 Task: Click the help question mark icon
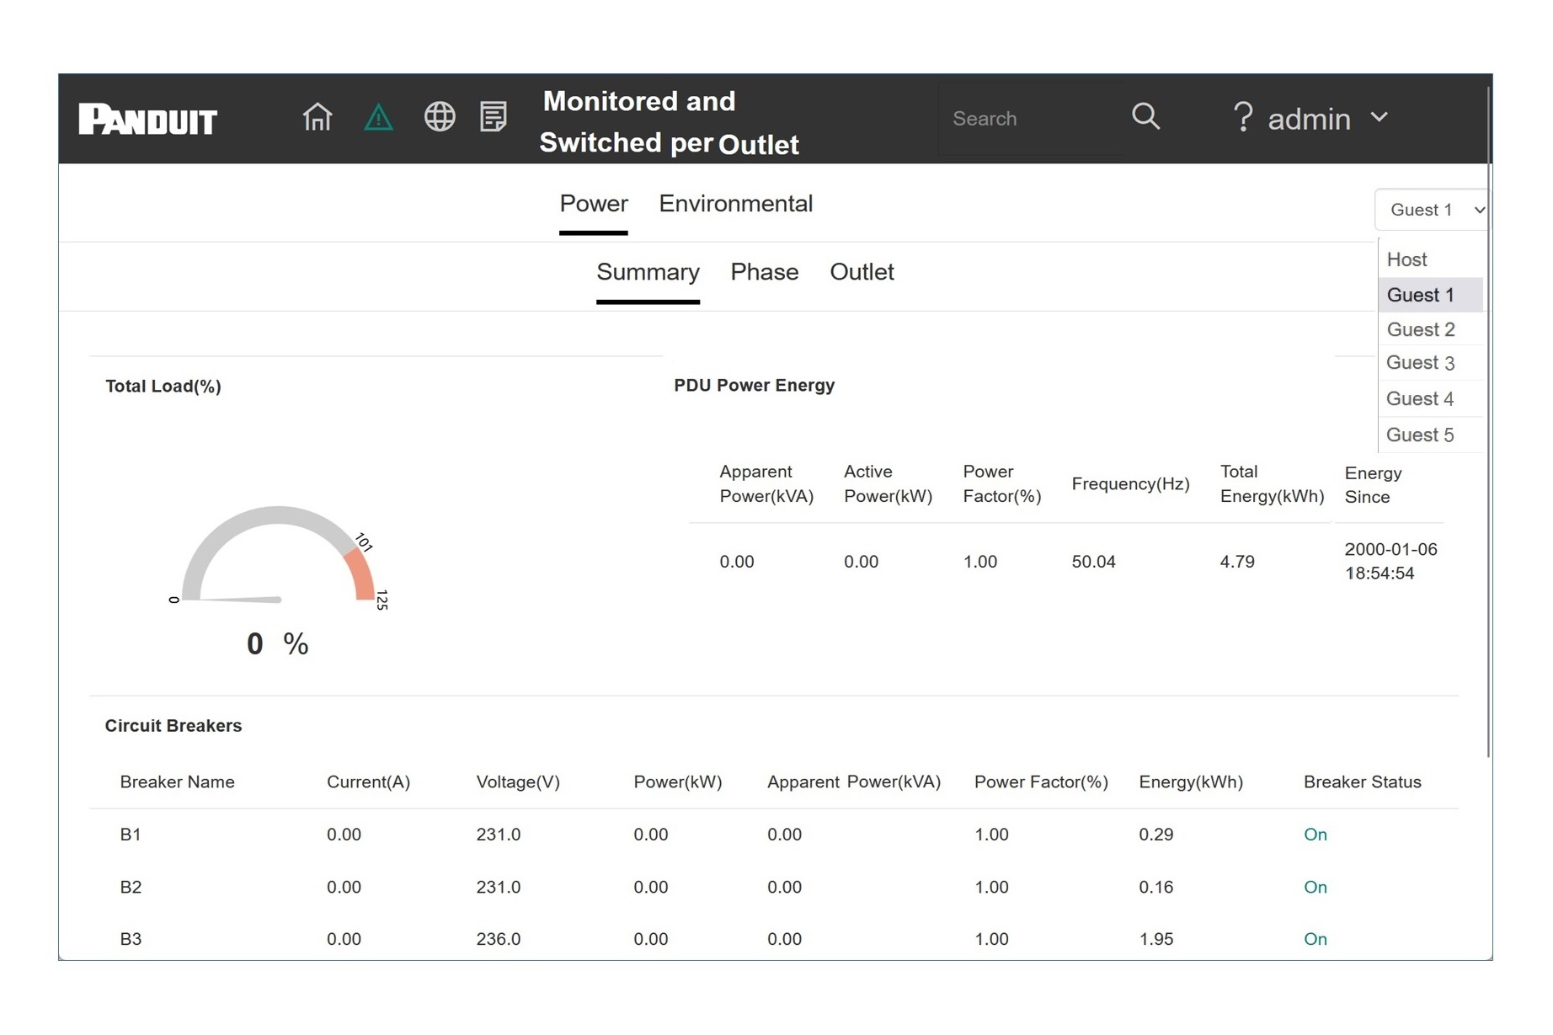pyautogui.click(x=1242, y=118)
